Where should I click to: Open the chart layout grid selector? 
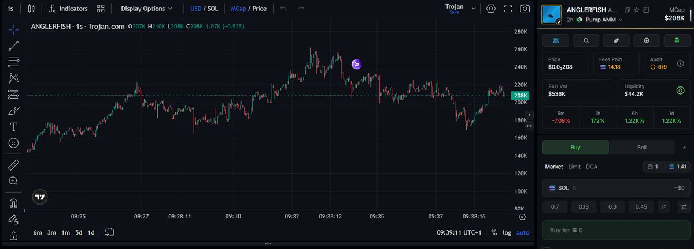[x=101, y=9]
